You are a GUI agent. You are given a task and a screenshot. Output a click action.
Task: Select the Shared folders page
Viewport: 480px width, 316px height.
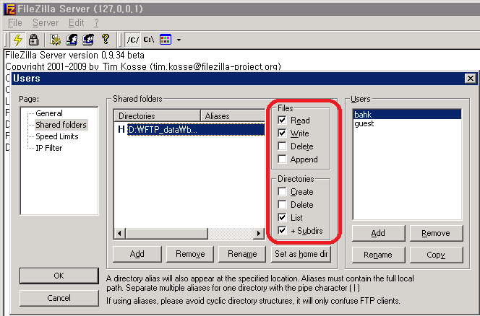click(61, 125)
